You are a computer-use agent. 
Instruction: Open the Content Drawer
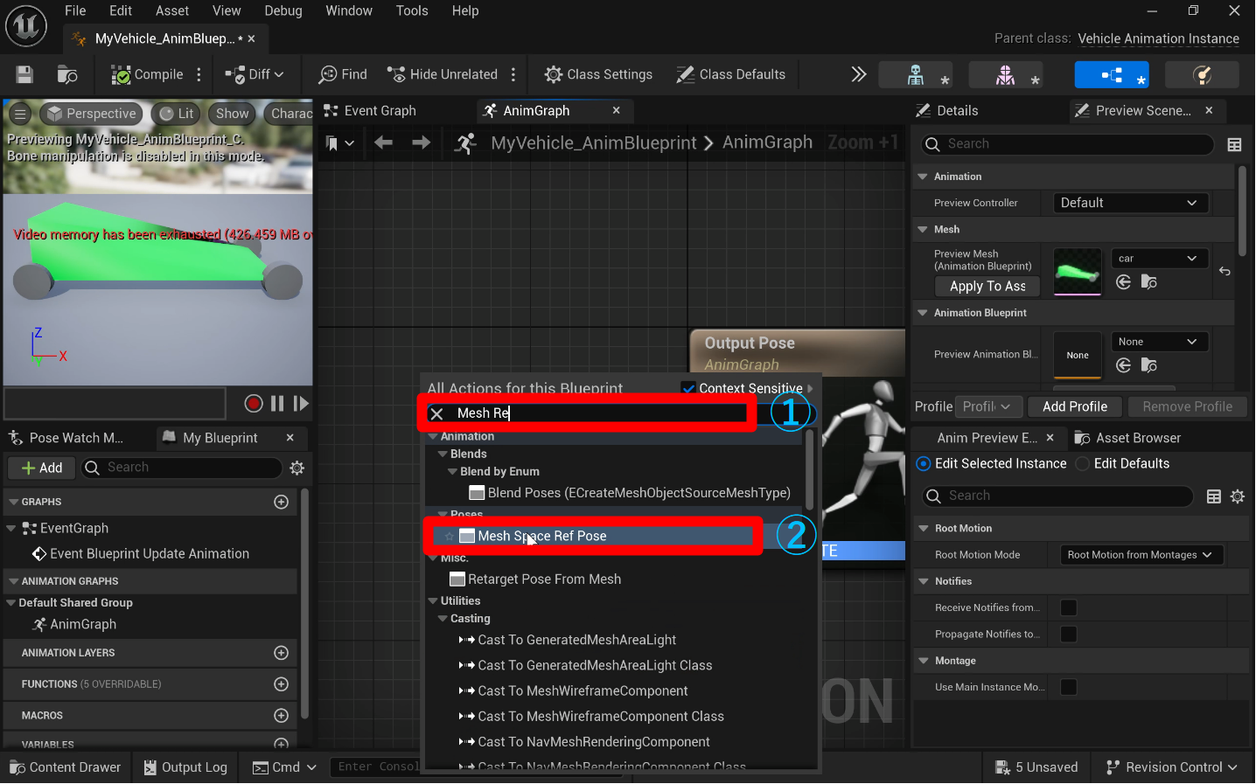(66, 767)
